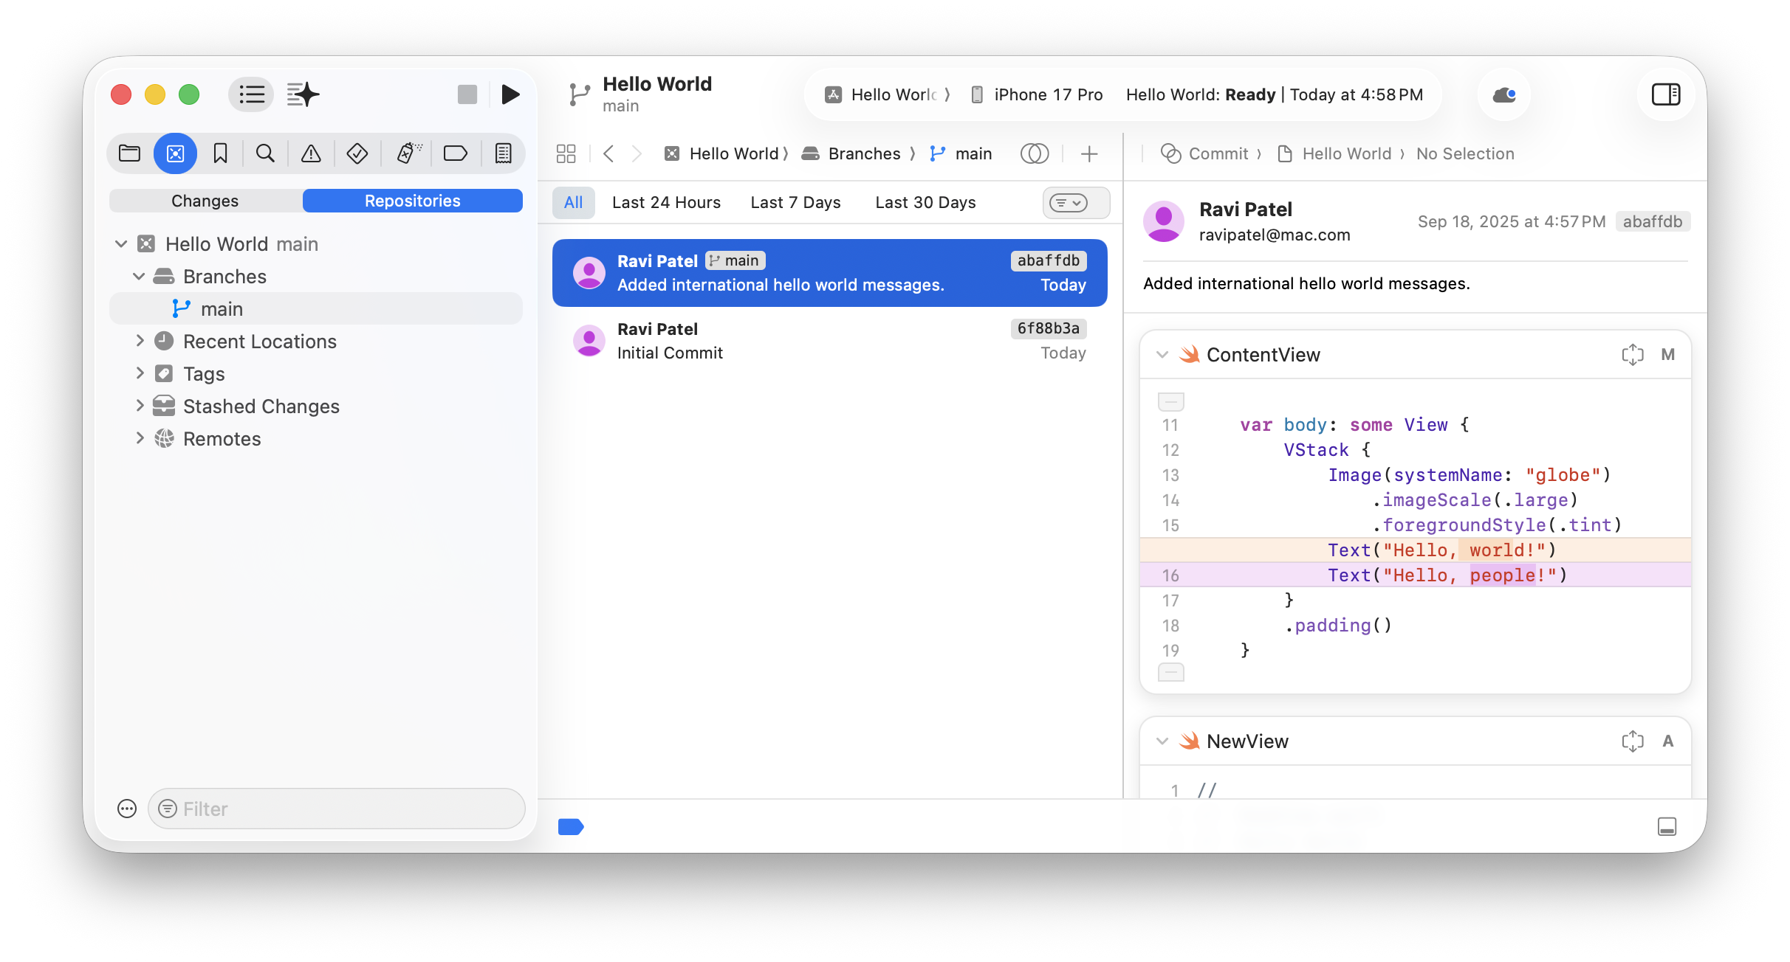
Task: Open the Find navigator magnifier icon
Action: (265, 153)
